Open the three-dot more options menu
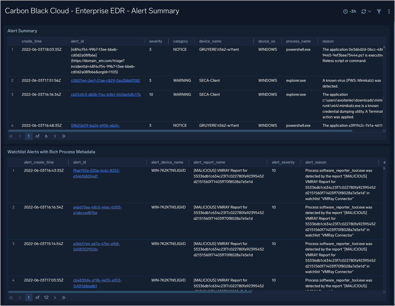 tap(388, 11)
